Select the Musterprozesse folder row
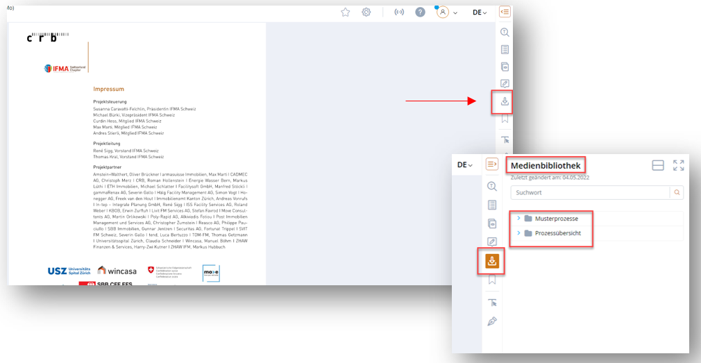 [598, 219]
